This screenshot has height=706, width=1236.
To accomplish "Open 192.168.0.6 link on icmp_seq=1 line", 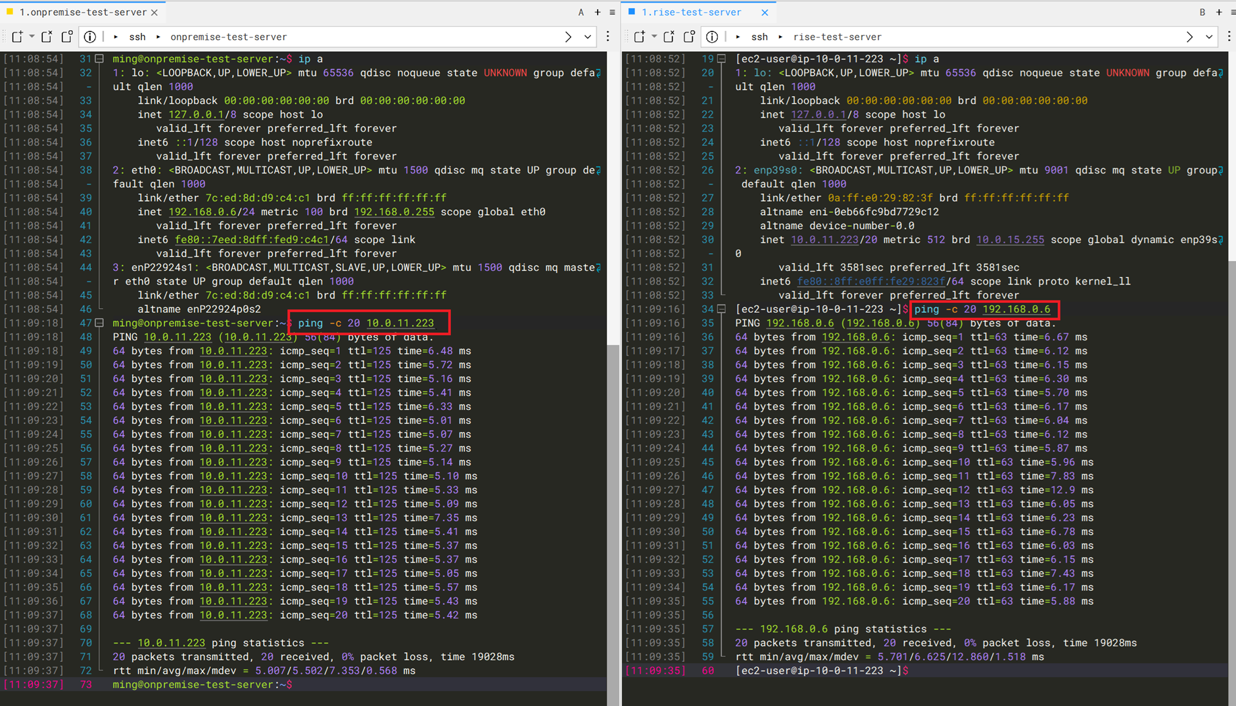I will click(x=855, y=337).
